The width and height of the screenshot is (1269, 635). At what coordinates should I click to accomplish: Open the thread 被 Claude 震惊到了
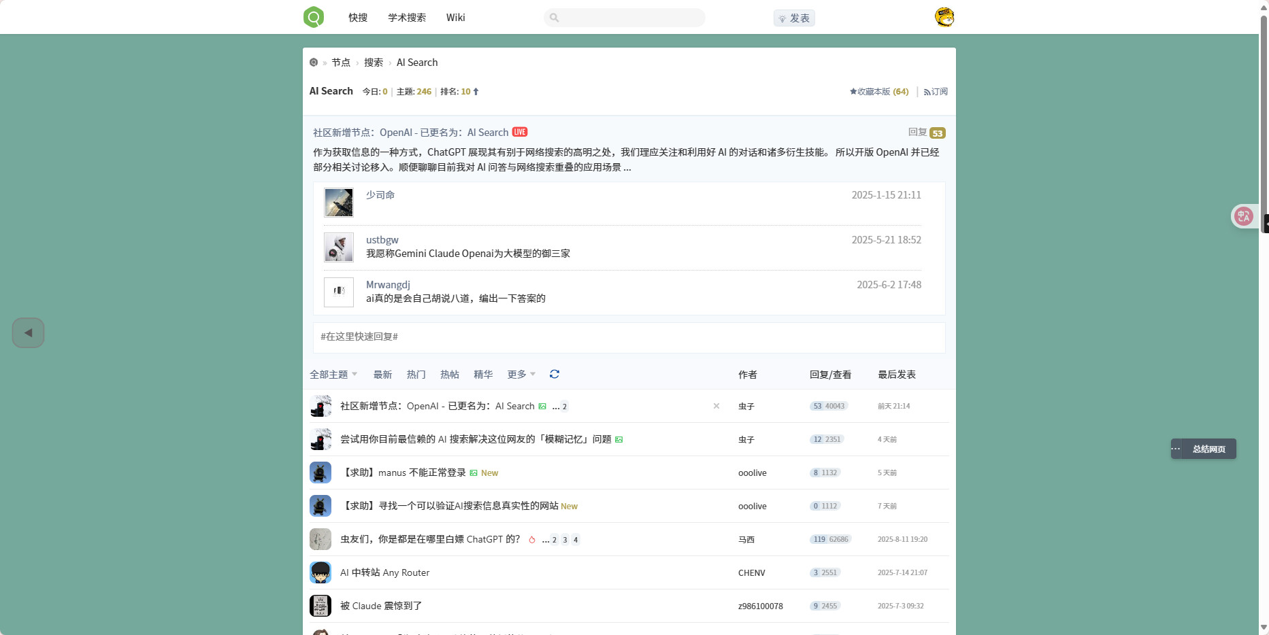tap(381, 606)
